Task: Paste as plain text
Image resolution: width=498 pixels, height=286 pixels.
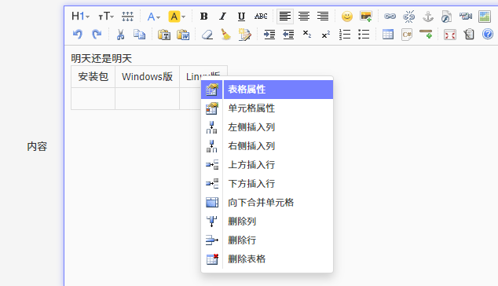Action: 164,35
